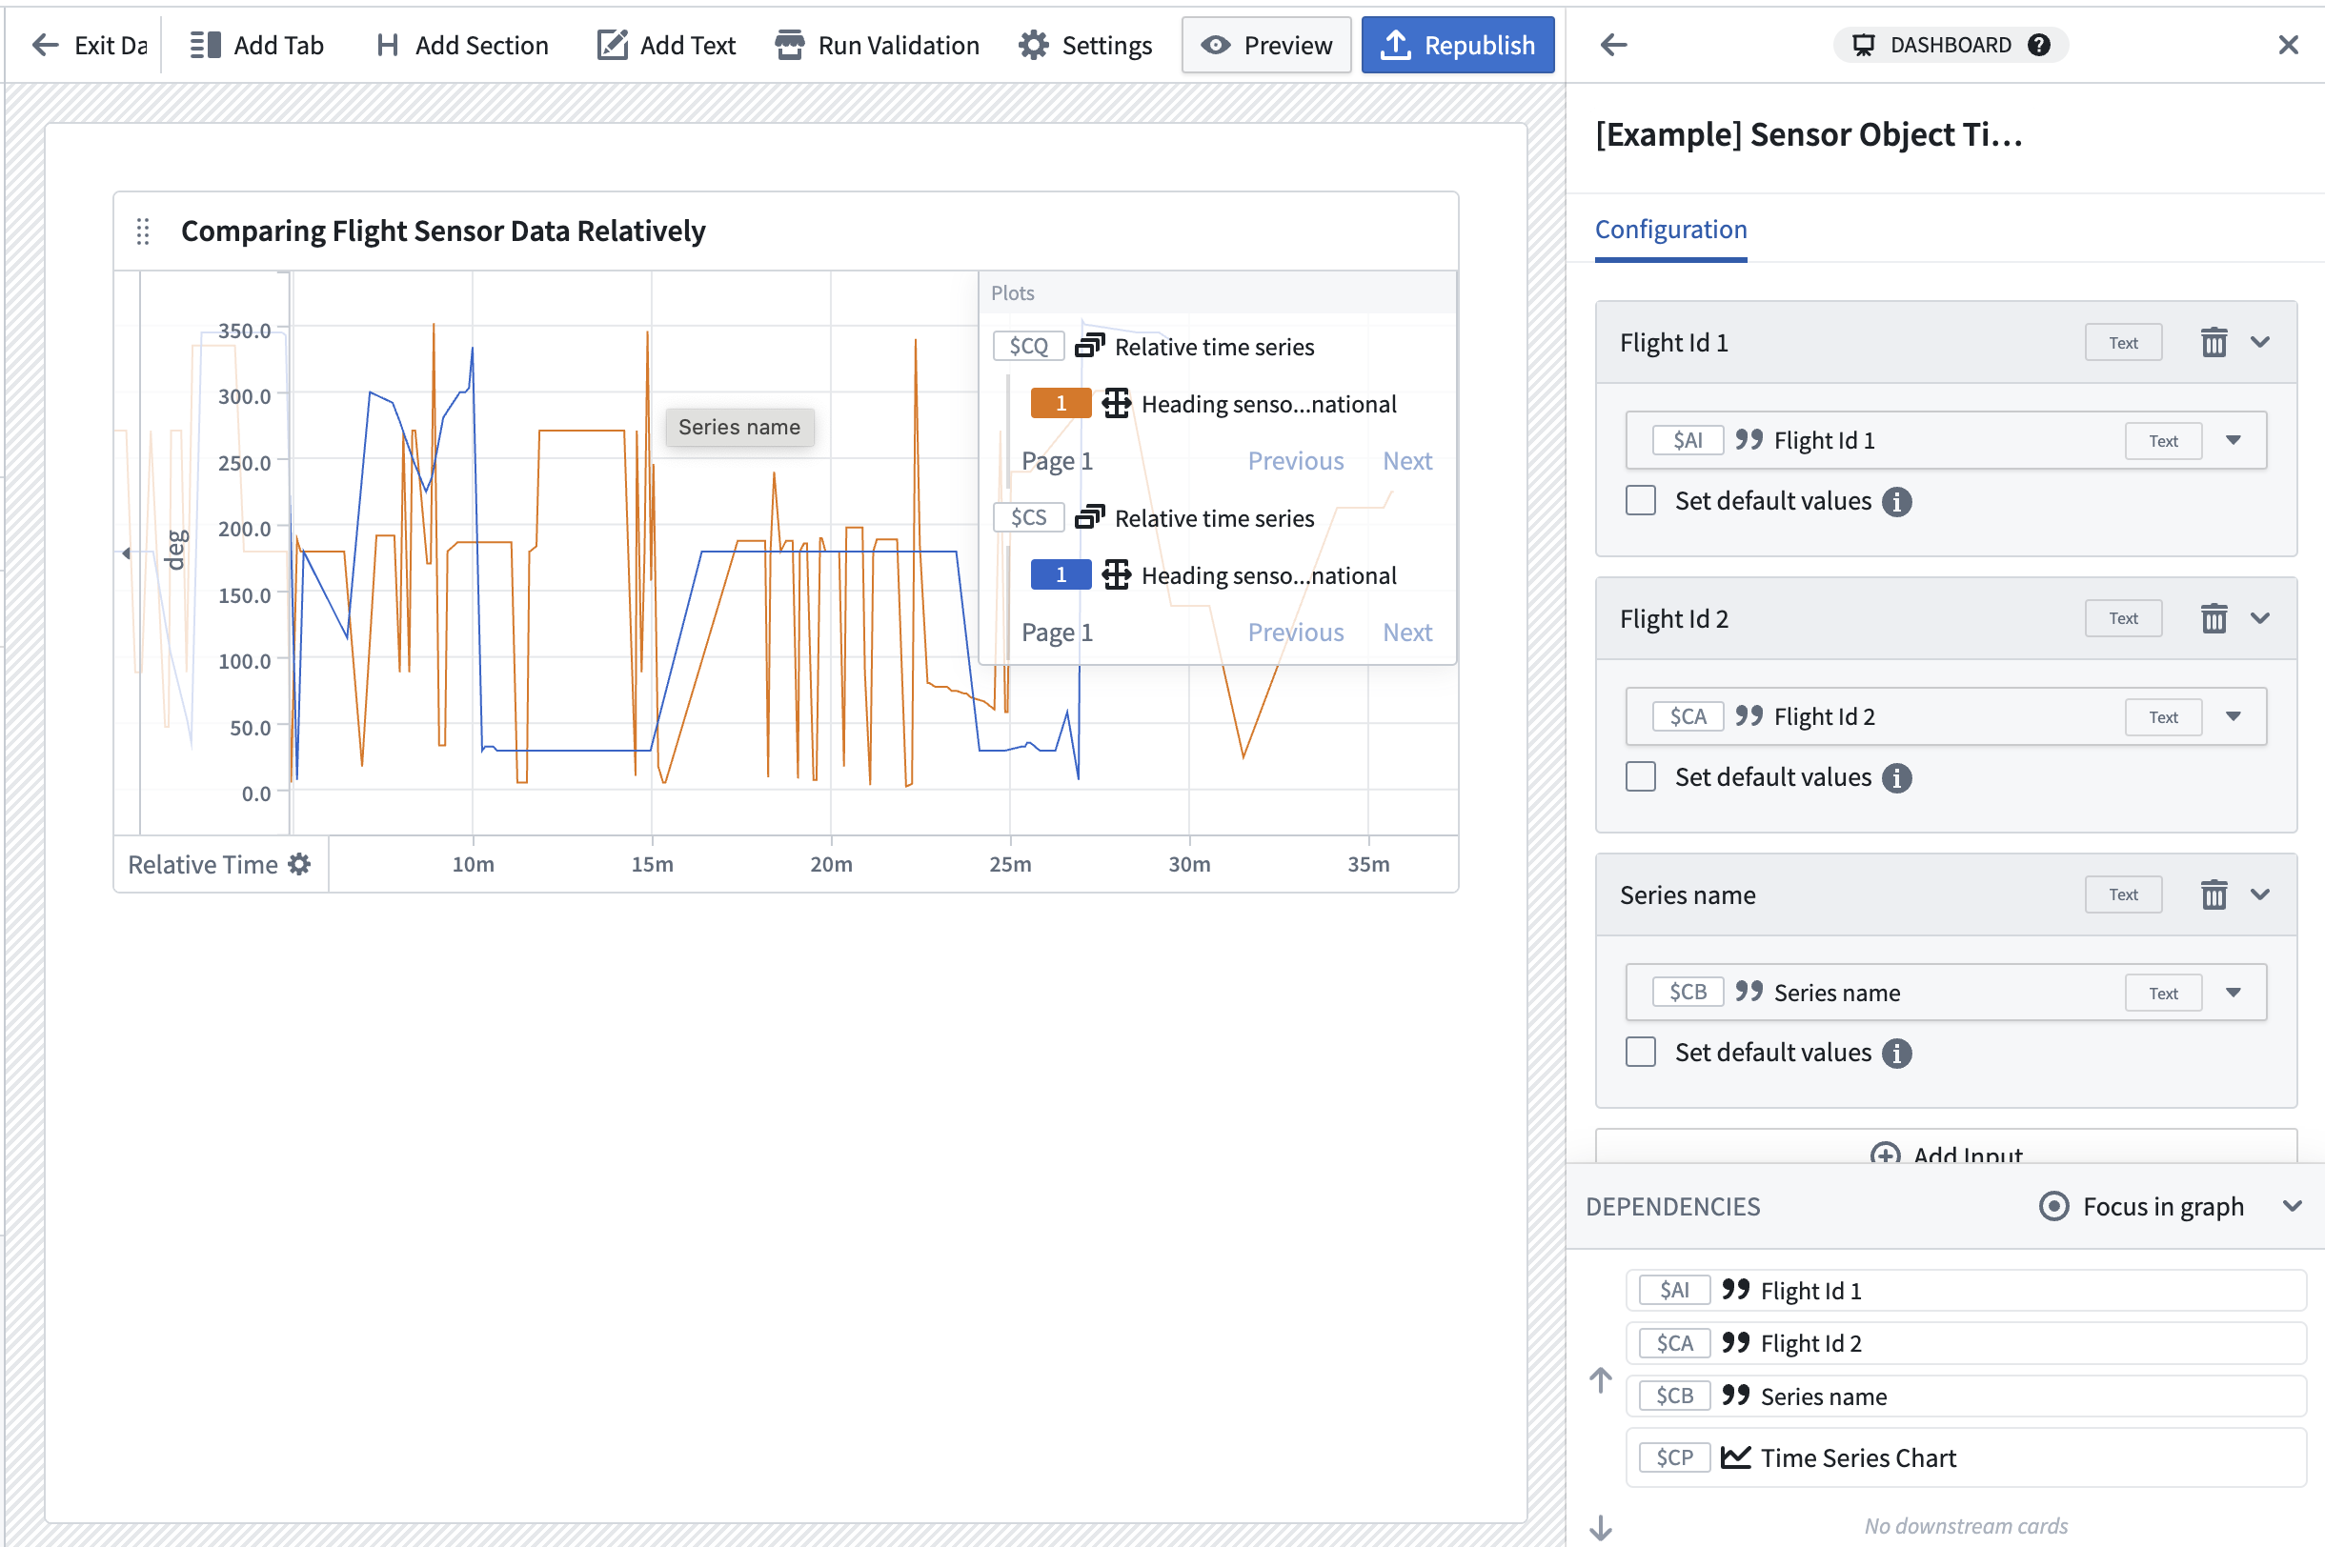Click the info icon beside Flight Id 2 defaults
Viewport: 2325px width, 1547px height.
click(1895, 777)
